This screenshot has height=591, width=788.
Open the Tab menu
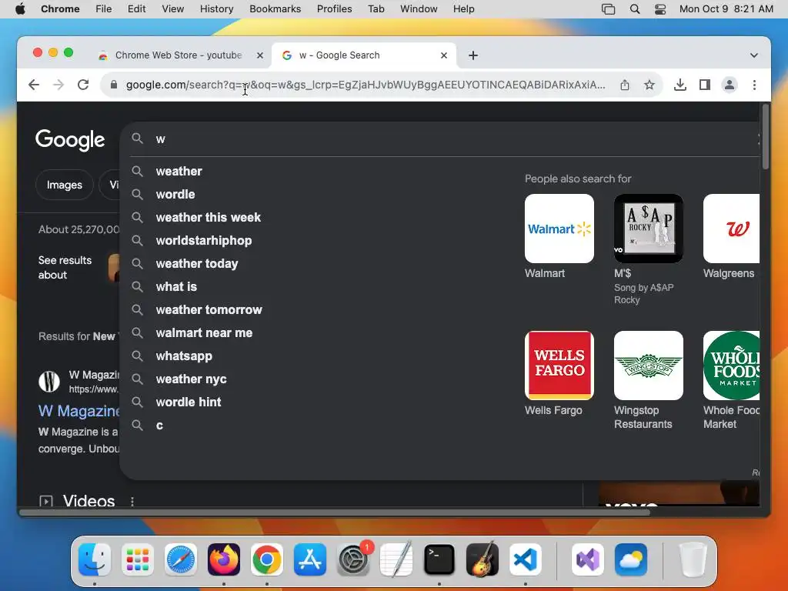pos(376,9)
